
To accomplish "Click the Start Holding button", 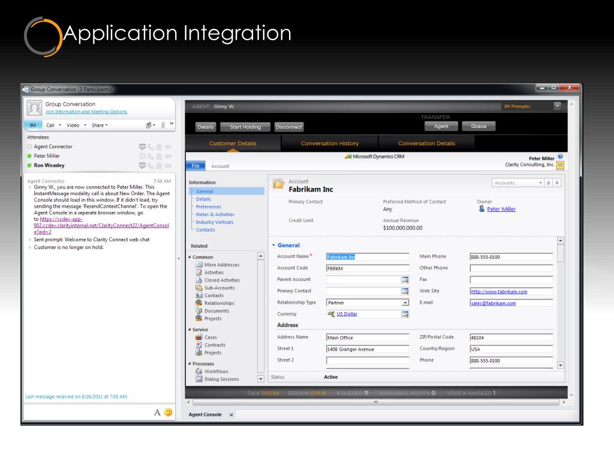I will point(245,127).
